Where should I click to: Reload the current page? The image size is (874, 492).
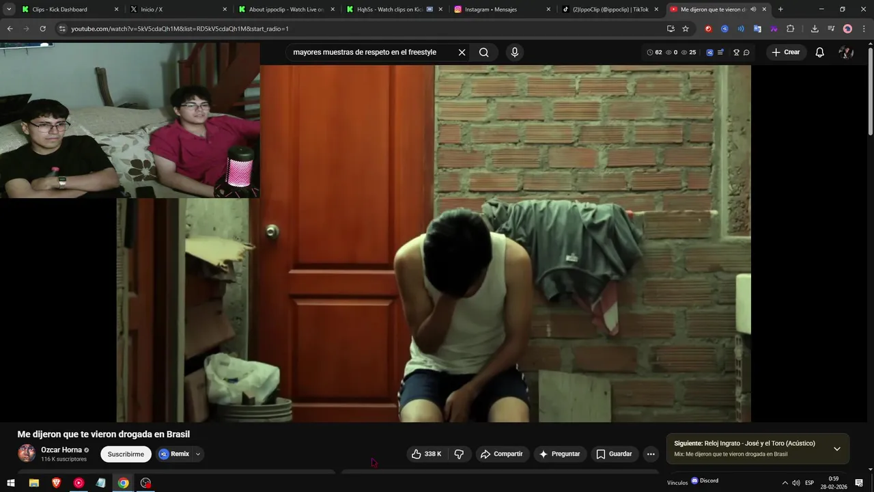(42, 29)
